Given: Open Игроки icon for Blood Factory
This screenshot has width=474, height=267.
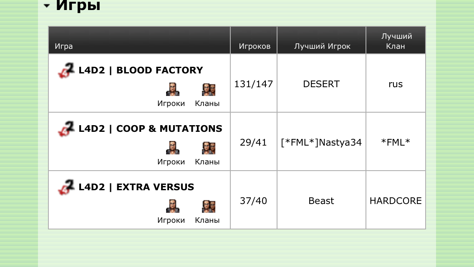Looking at the screenshot, I should click(173, 89).
